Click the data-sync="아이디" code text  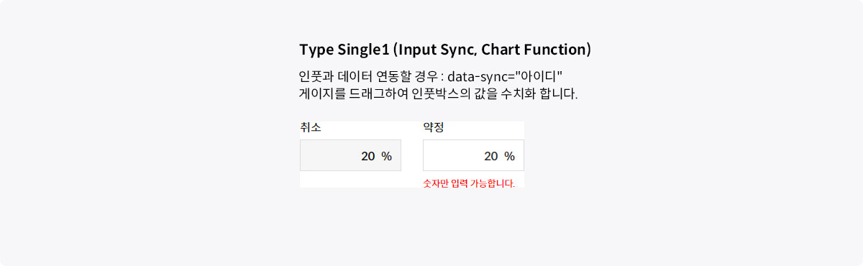(505, 76)
